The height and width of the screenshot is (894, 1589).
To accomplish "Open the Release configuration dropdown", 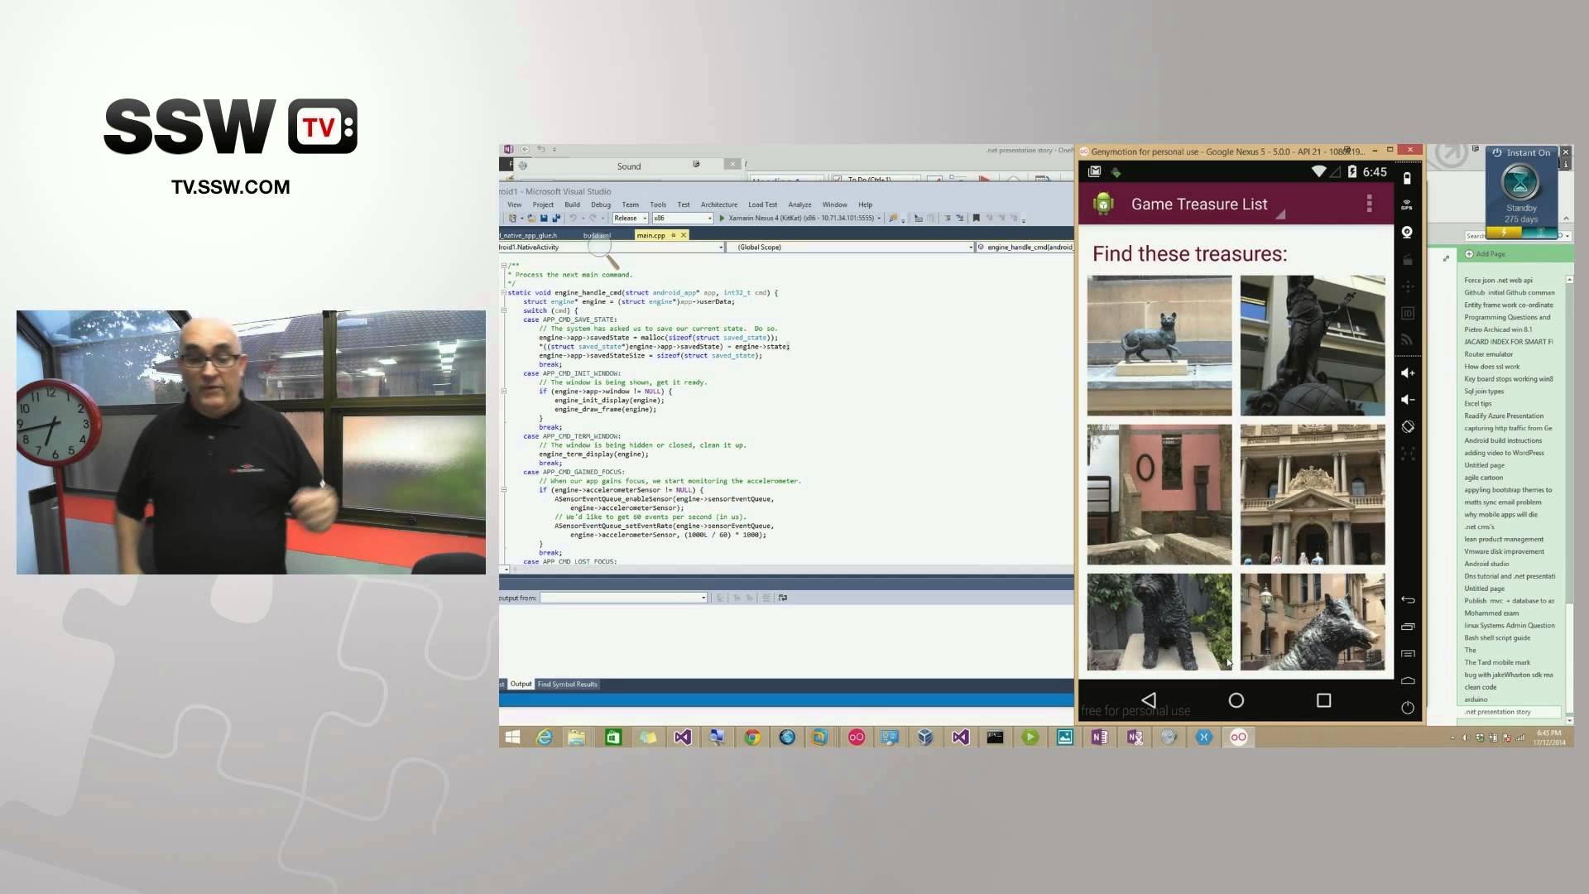I will (644, 218).
